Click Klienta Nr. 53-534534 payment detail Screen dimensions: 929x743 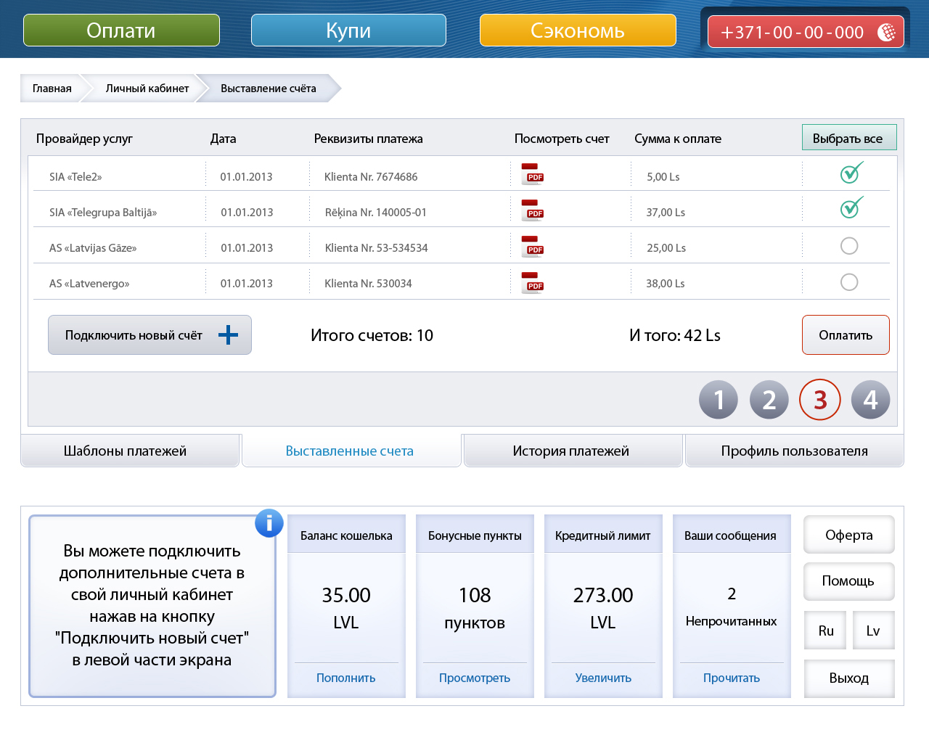(x=377, y=248)
